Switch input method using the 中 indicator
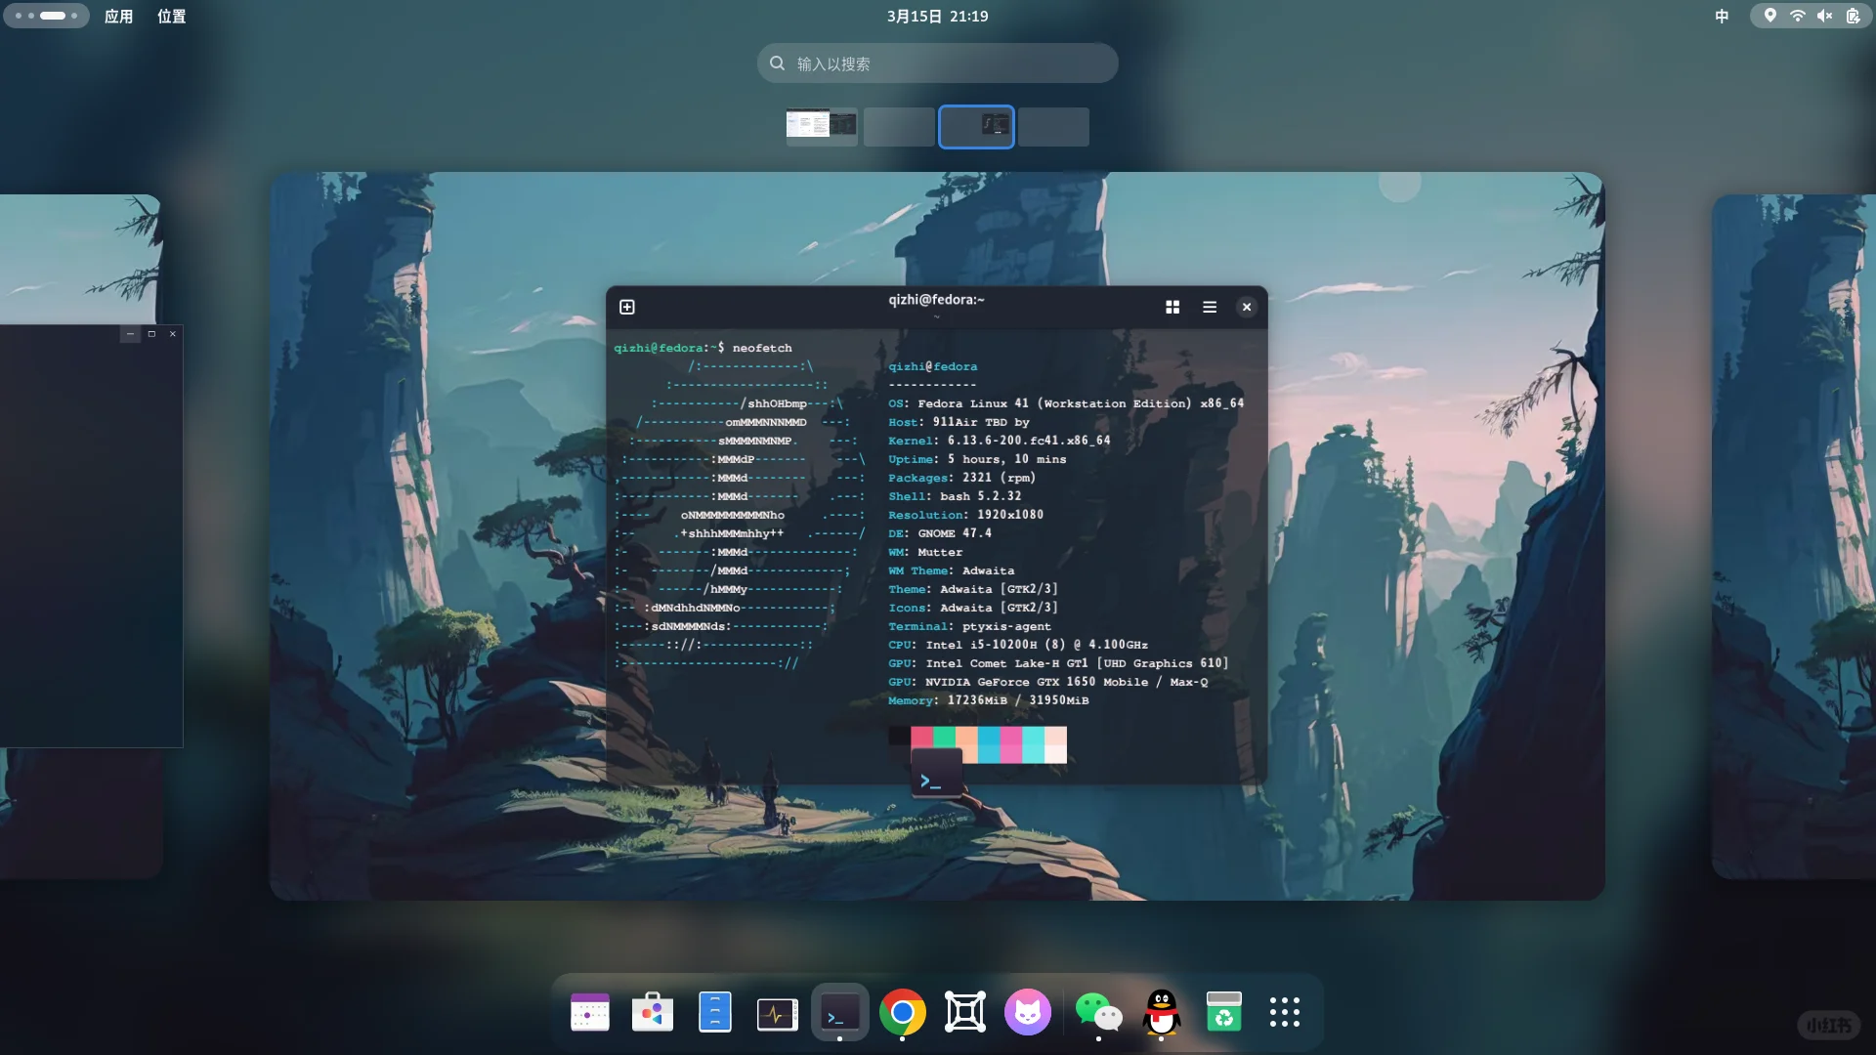1876x1055 pixels. (1722, 17)
